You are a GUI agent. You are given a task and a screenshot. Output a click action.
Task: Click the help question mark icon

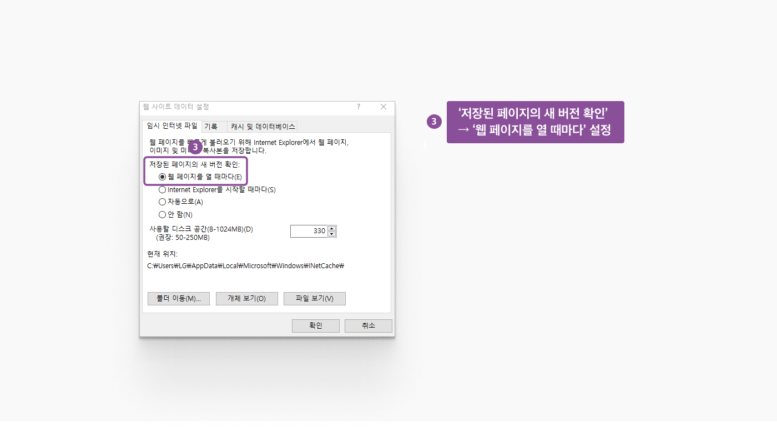[358, 107]
